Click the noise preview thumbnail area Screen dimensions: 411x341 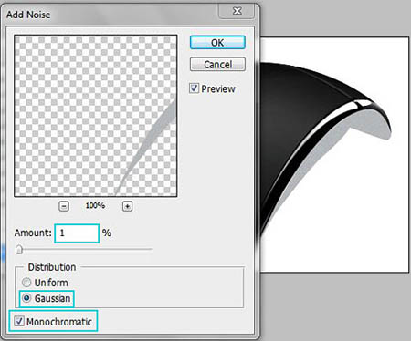(x=96, y=116)
